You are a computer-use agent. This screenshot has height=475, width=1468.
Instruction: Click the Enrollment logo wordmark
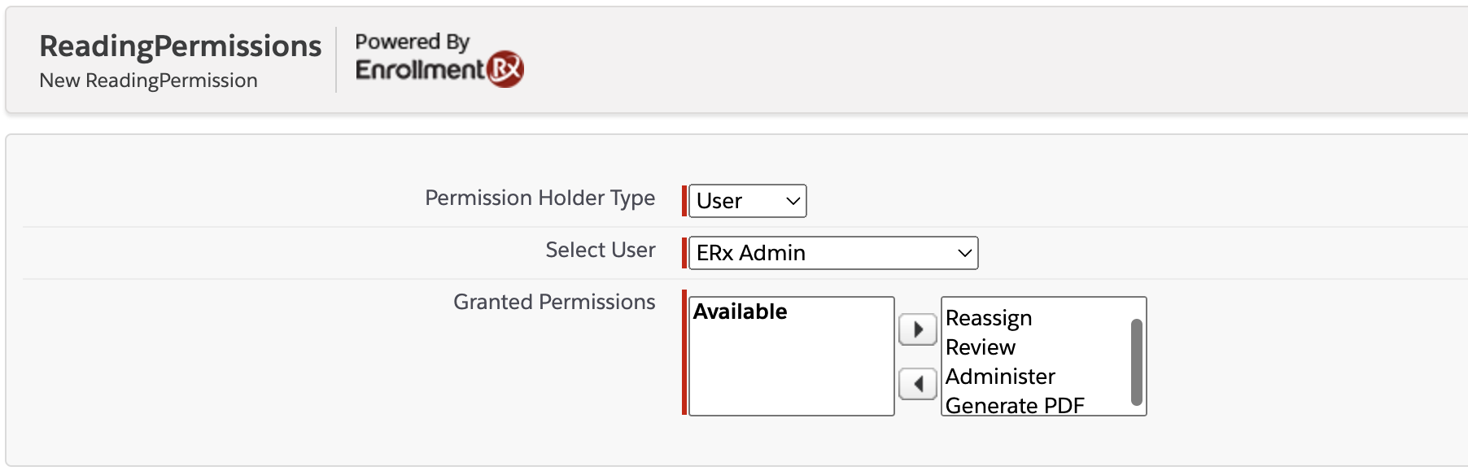420,70
